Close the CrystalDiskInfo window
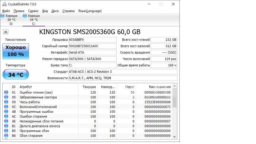The image size is (256, 144). click(173, 4)
